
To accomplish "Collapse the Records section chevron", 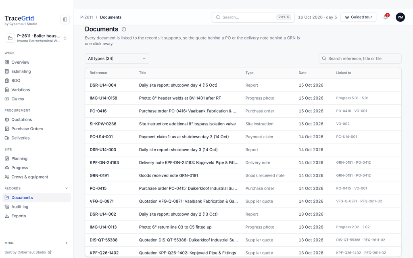I will (67, 188).
